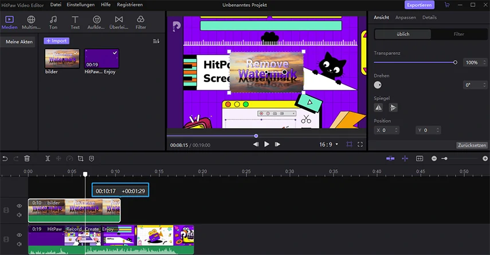The image size is (490, 255).
Task: Open the Überleitung transitions tab
Action: coord(119,23)
